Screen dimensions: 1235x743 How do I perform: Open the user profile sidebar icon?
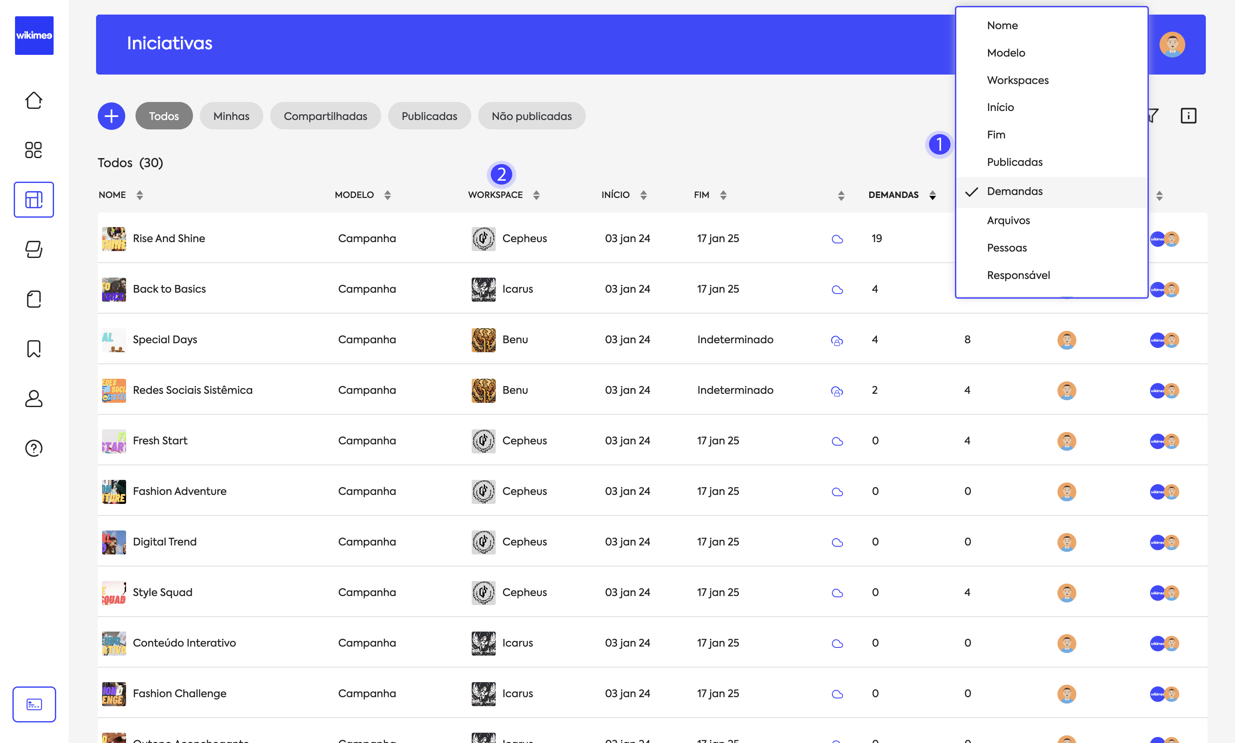coord(33,398)
